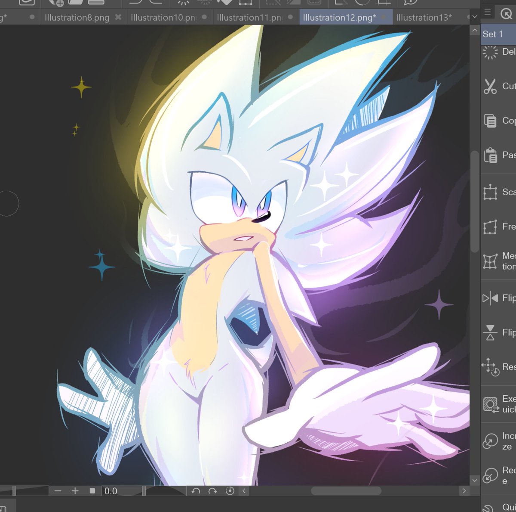
Task: Click the undo arrow in the bottom bar
Action: click(x=197, y=490)
